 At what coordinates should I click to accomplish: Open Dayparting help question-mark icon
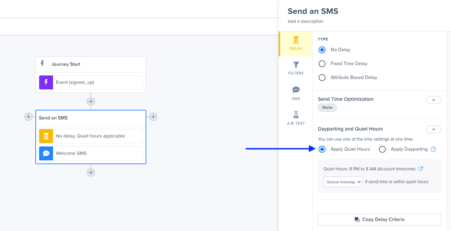point(433,149)
